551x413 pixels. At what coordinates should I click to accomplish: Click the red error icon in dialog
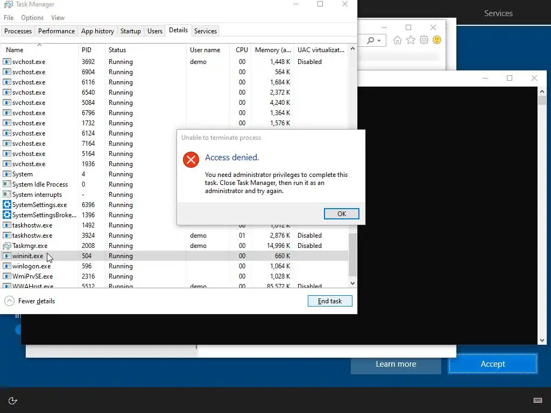[x=191, y=160]
